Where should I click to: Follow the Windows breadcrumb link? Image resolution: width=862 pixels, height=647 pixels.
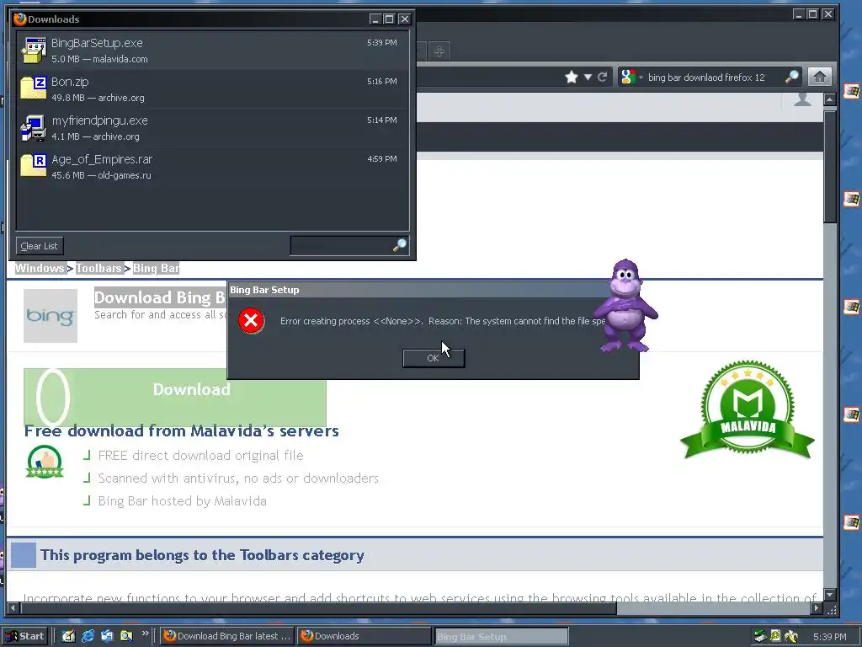[x=39, y=269]
